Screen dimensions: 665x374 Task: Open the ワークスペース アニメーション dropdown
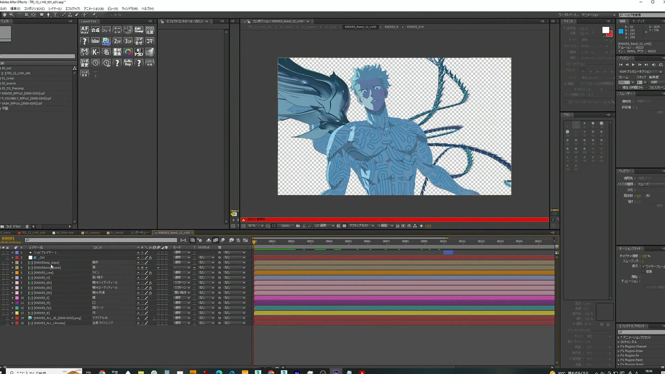pyautogui.click(x=598, y=15)
